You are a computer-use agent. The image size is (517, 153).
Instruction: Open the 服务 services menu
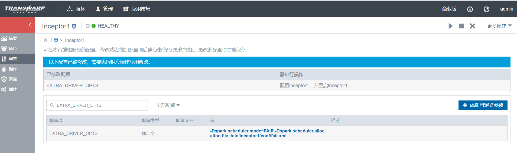click(76, 9)
